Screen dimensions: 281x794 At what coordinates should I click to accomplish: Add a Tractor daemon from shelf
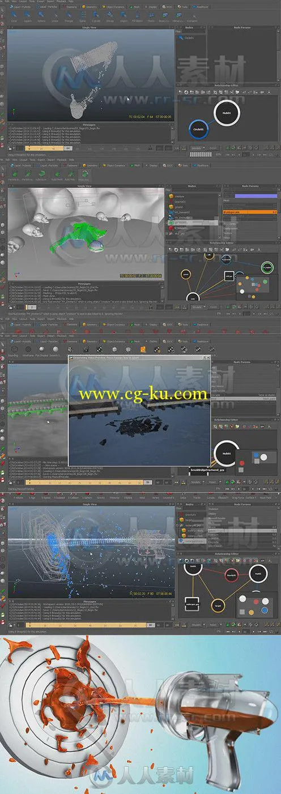tap(196, 496)
